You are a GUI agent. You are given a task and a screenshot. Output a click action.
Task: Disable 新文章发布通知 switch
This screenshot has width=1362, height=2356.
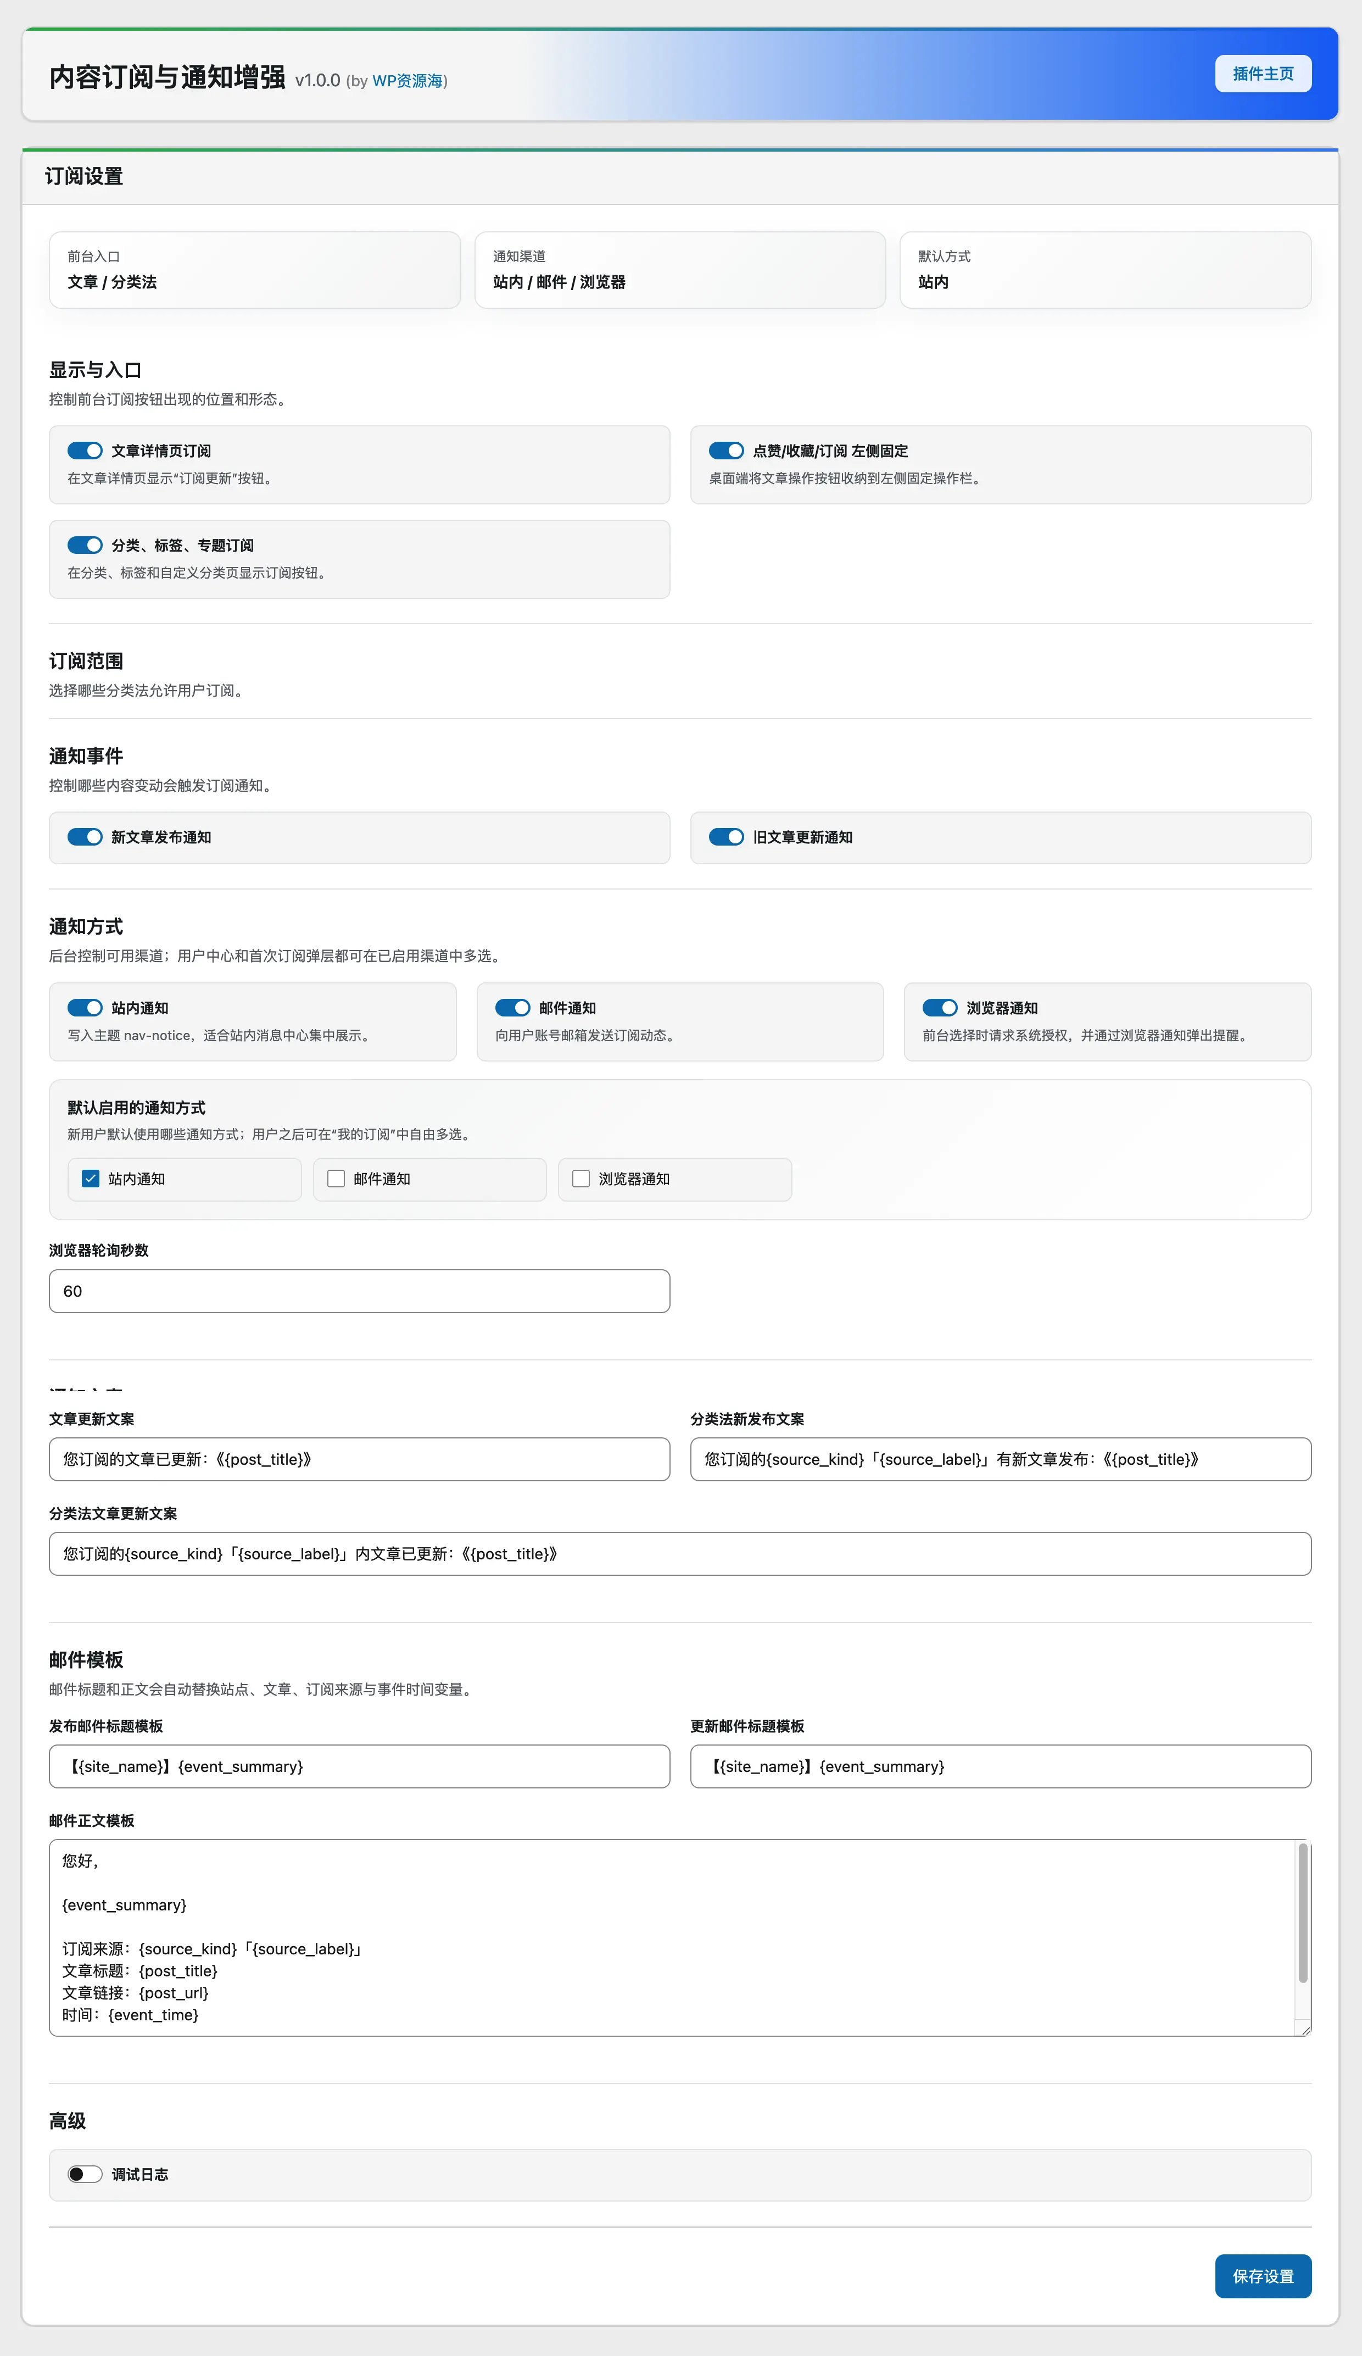85,837
